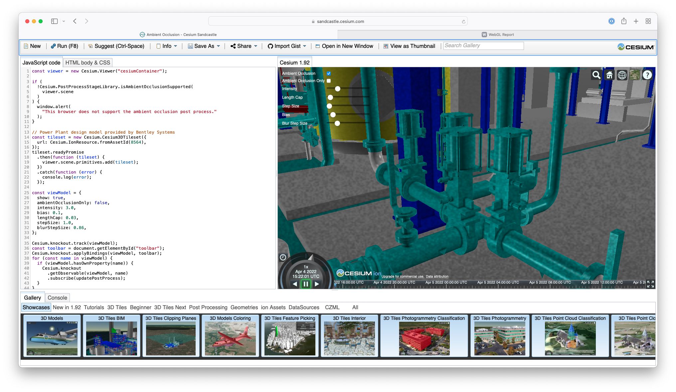Click the Blur Step Size slider handle
This screenshot has height=392, width=676.
[x=337, y=123]
